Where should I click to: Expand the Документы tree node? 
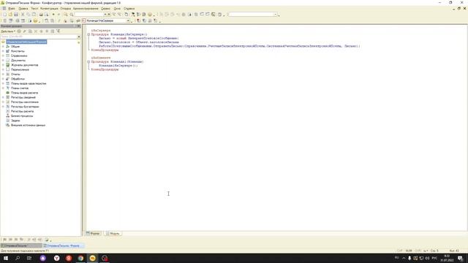click(3, 61)
